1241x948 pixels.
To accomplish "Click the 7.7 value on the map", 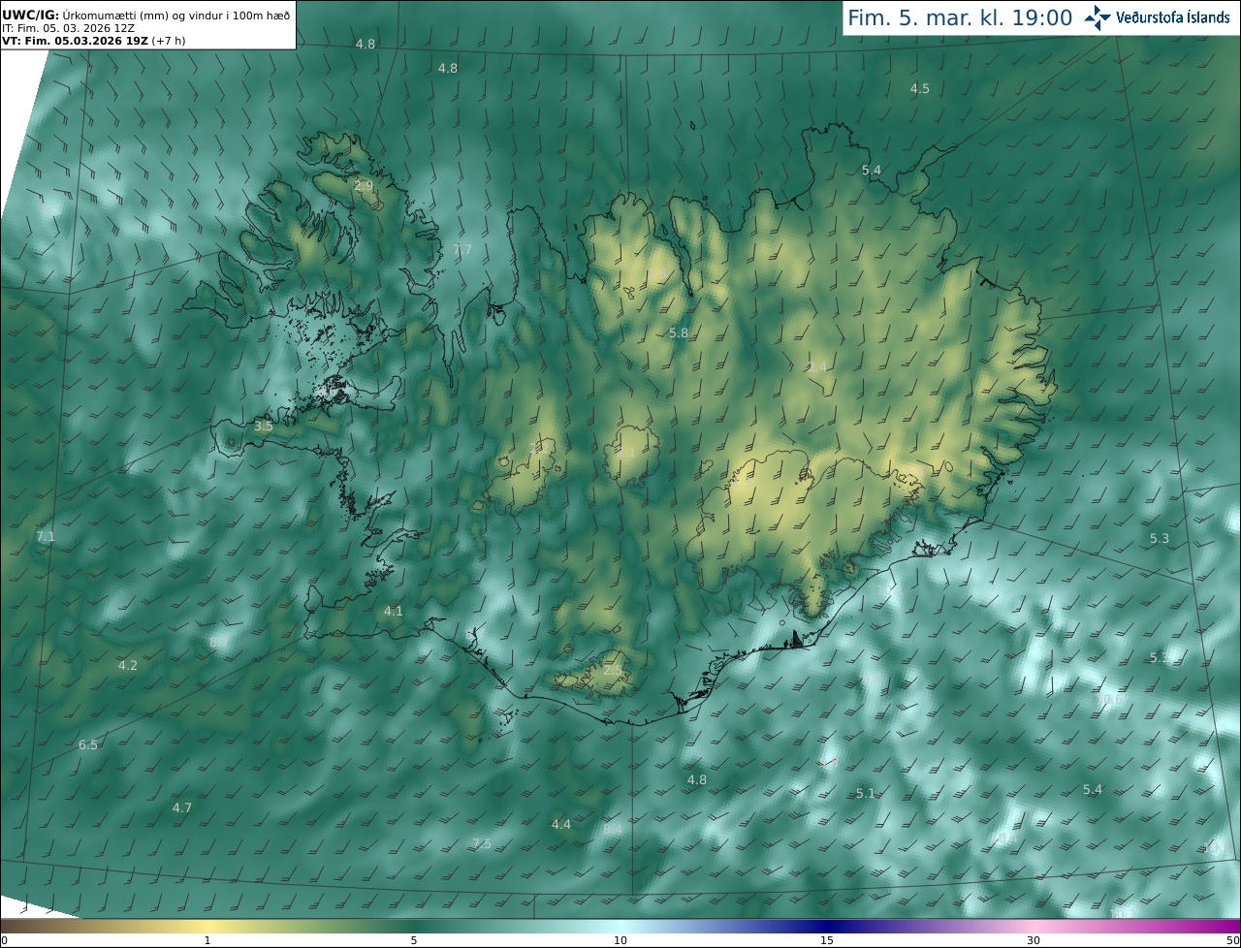I will point(462,250).
